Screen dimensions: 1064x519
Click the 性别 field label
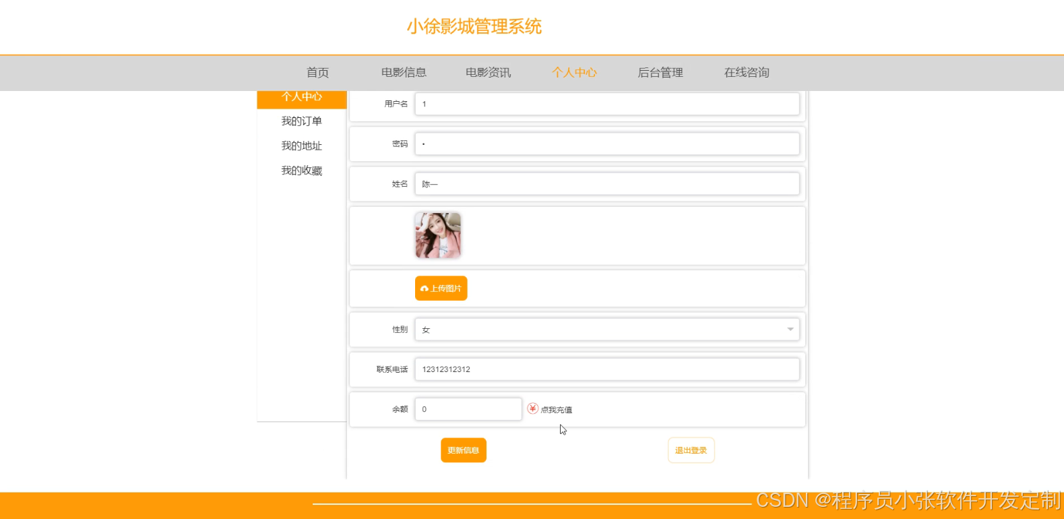click(x=400, y=330)
